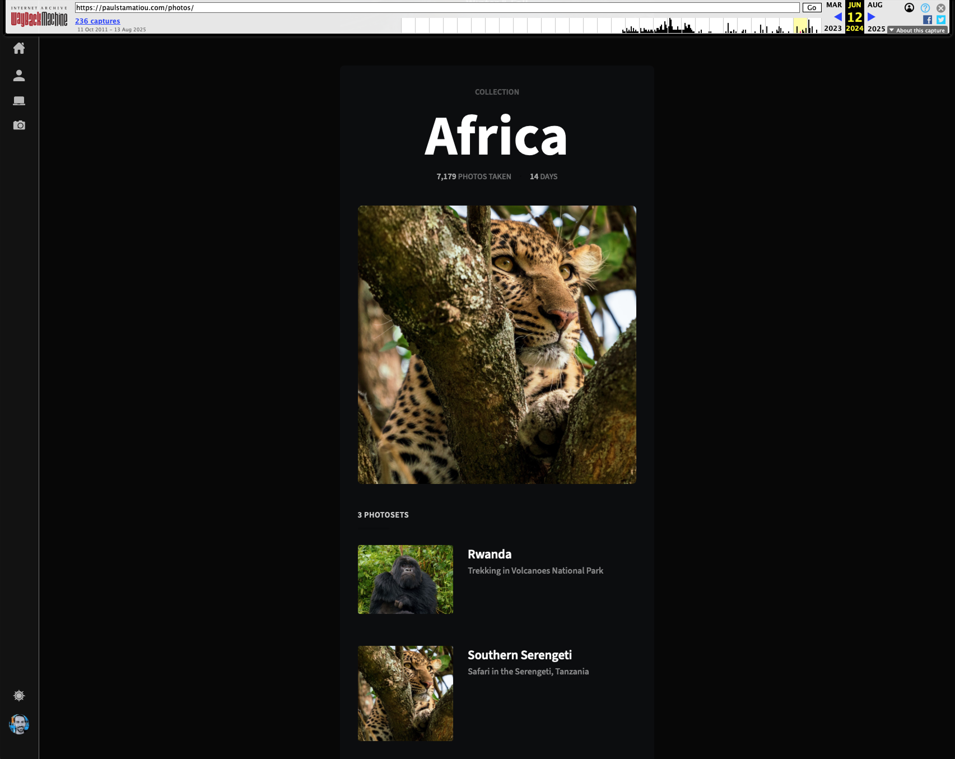Share capture on Twitter
Image resolution: width=955 pixels, height=759 pixels.
coord(941,20)
